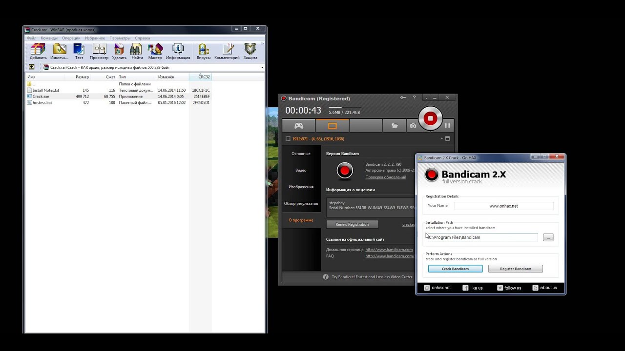Collapse the Bandicam panel with arrow
625x351 pixels.
click(x=441, y=138)
